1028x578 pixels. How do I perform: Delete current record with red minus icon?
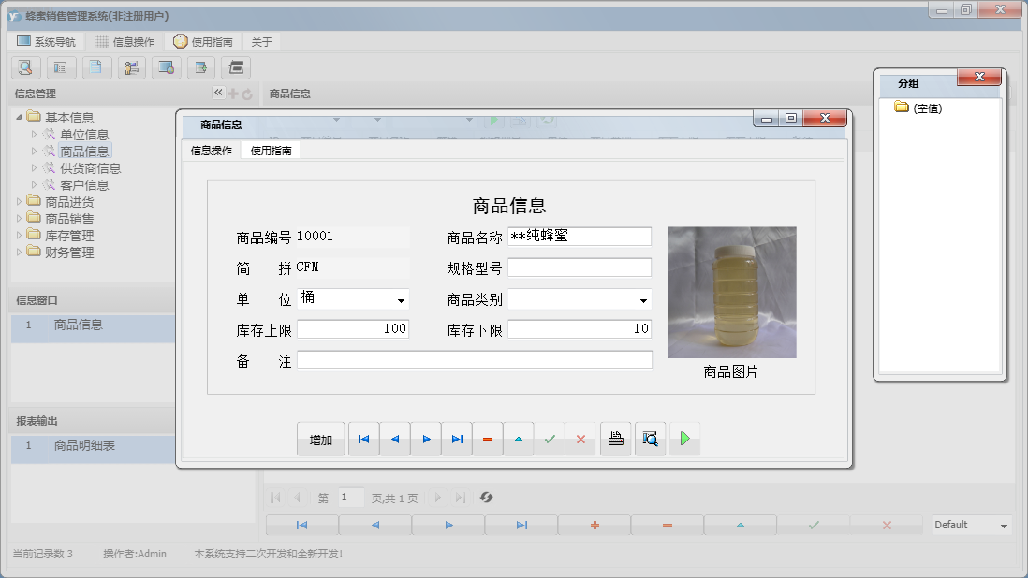[487, 438]
